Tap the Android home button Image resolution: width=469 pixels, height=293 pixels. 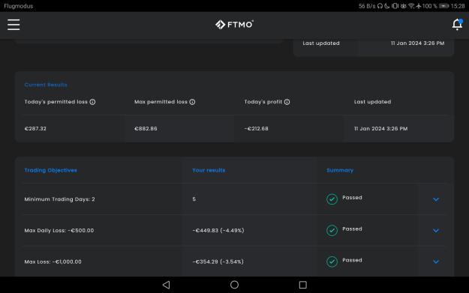point(234,285)
